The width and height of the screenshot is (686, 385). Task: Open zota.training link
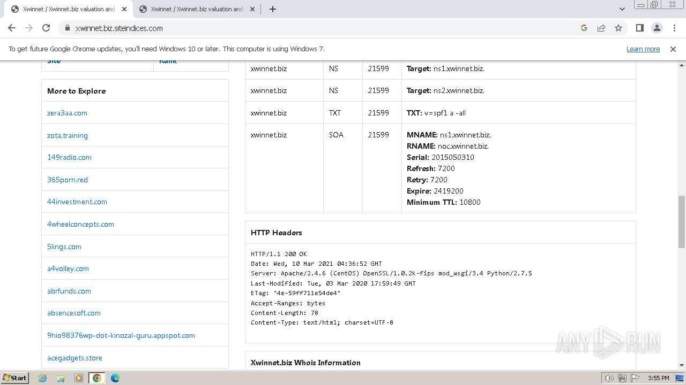pos(68,135)
